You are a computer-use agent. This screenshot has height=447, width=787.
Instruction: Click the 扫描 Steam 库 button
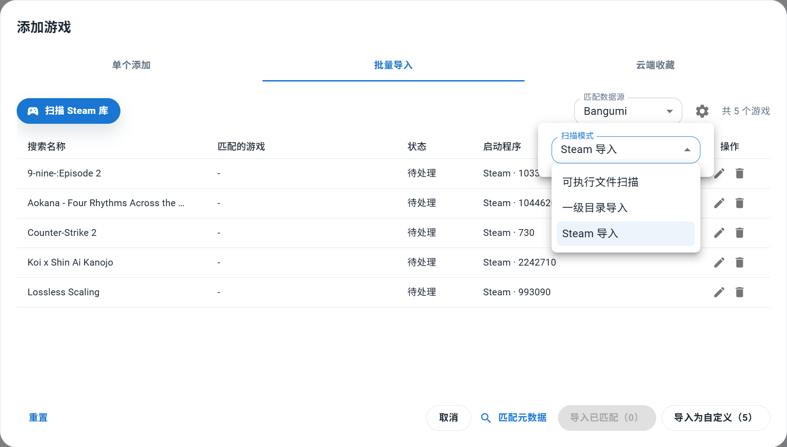pyautogui.click(x=69, y=111)
